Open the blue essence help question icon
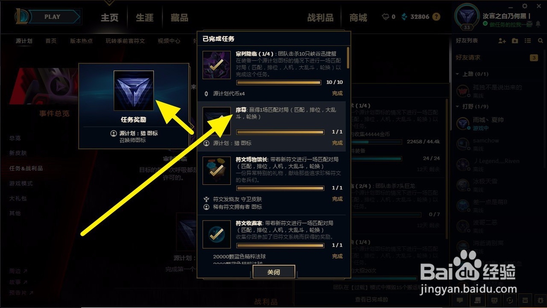This screenshot has width=547, height=308. [x=436, y=17]
